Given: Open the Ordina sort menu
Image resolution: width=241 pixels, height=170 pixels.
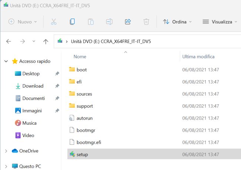Looking at the screenshot, I should click(x=177, y=22).
